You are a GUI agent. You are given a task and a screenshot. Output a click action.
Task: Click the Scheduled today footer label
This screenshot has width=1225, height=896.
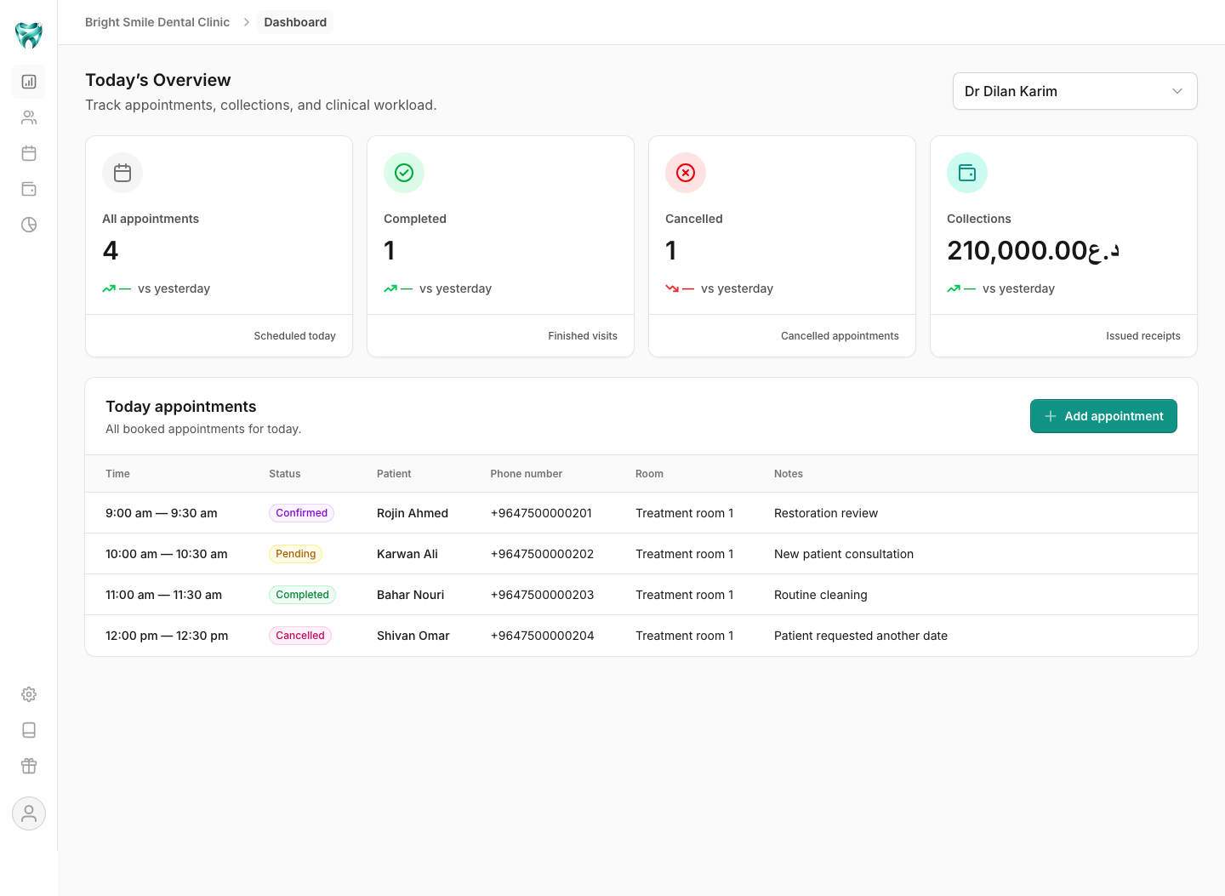[295, 336]
